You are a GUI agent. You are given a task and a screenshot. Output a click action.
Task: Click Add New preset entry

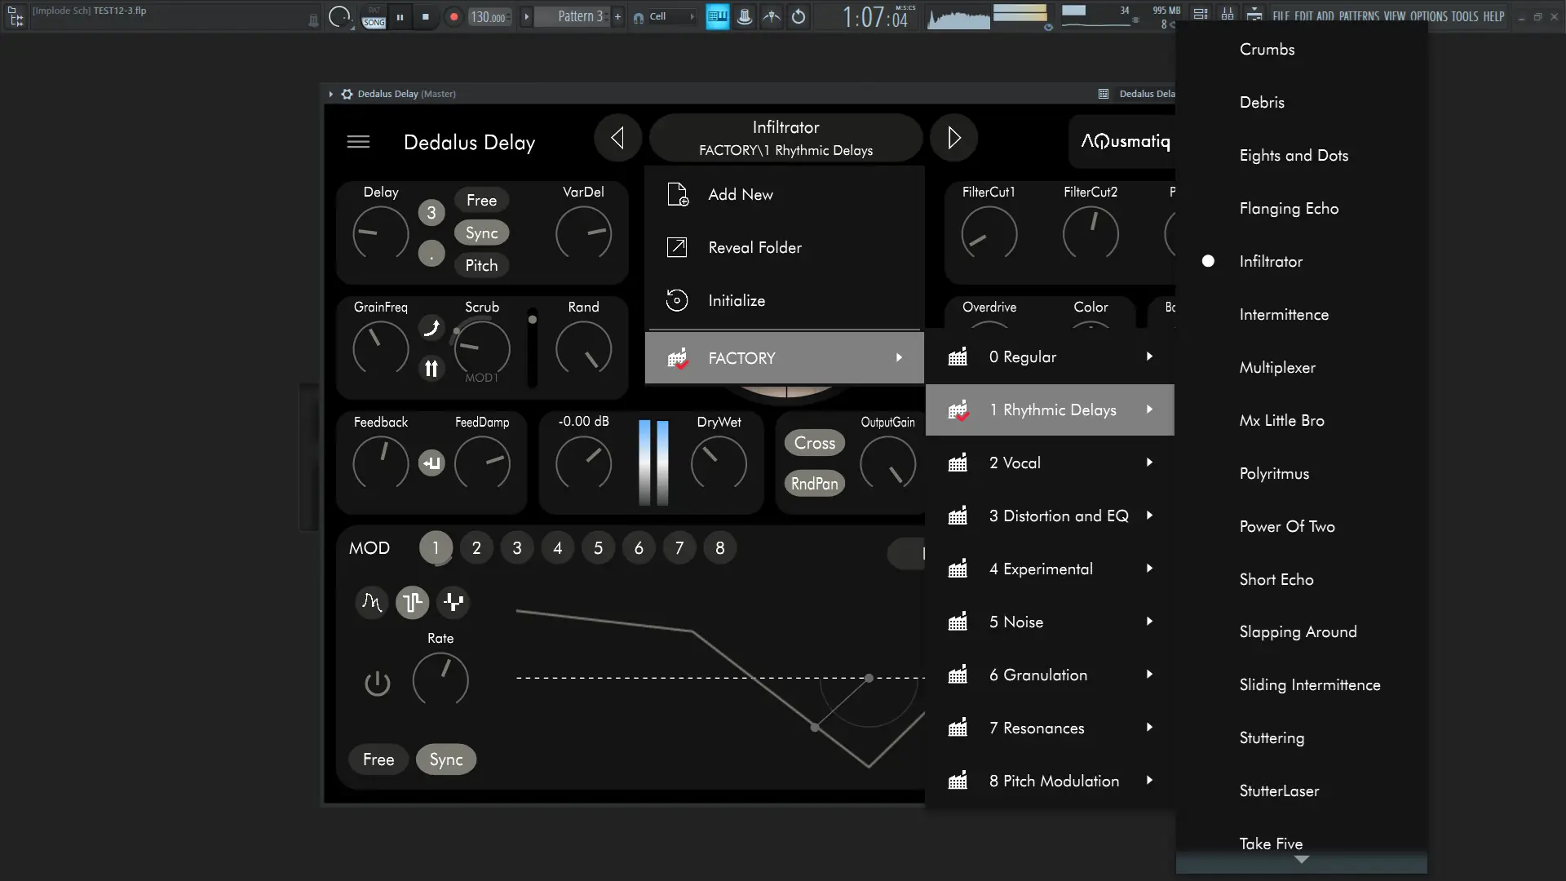tap(740, 194)
